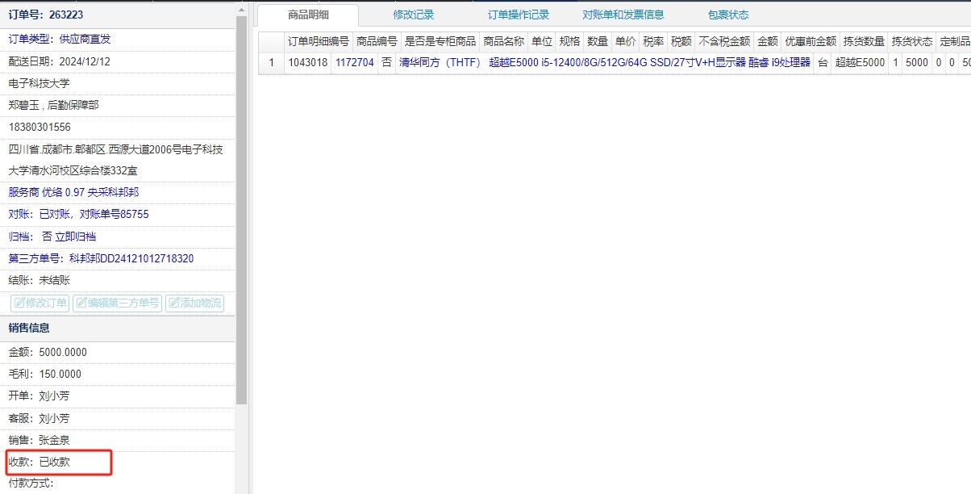Open product code link 1172704
Image resolution: width=971 pixels, height=494 pixels.
[x=355, y=62]
